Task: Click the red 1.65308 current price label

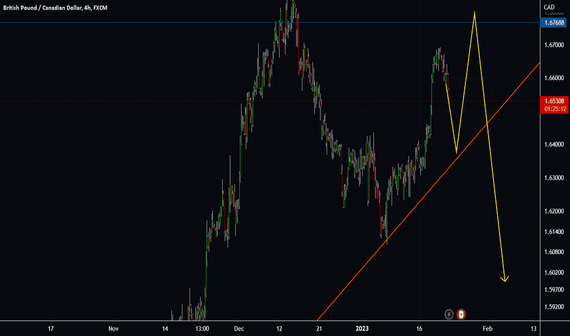Action: pos(554,101)
